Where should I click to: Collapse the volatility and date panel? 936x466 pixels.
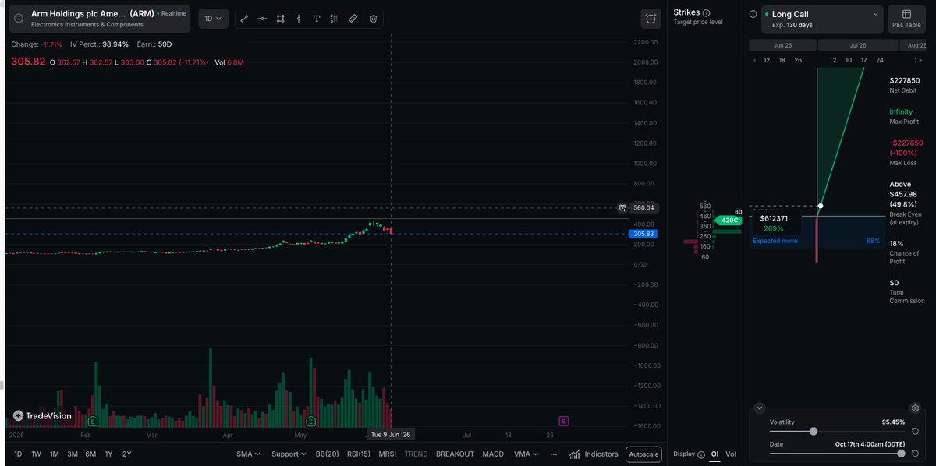pyautogui.click(x=760, y=408)
